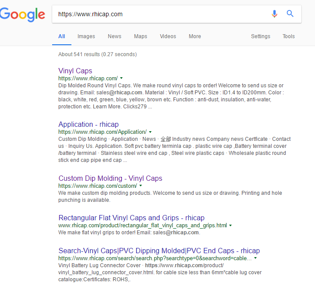Screen dimensions: 315x283
Task: Start voice search with the microphone icon
Action: click(x=274, y=14)
